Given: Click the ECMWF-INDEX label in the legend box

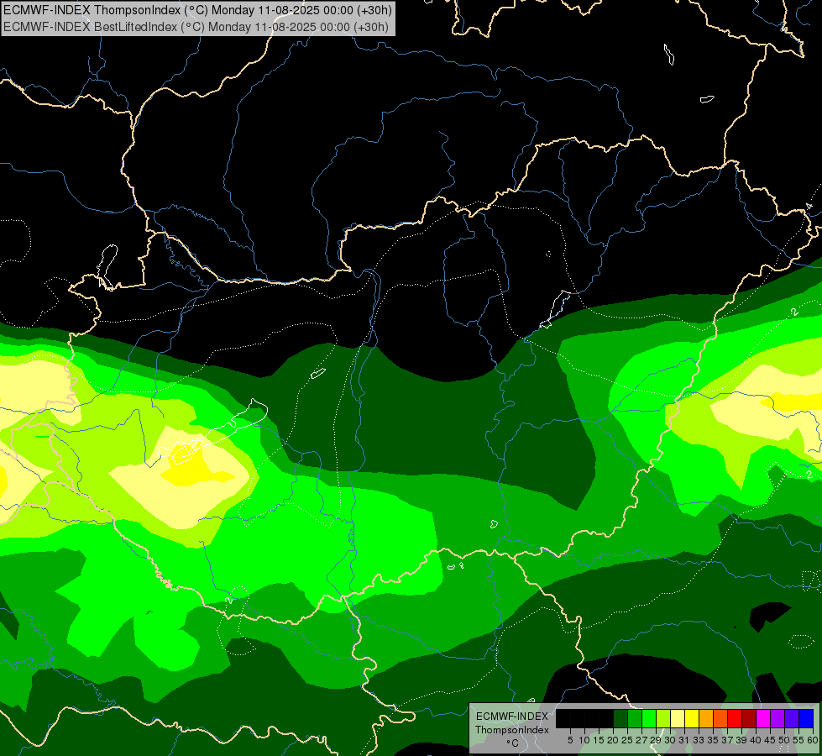Looking at the screenshot, I should click(511, 717).
